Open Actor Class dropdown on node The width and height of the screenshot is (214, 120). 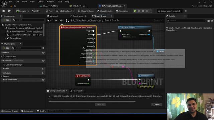pyautogui.click(x=127, y=37)
